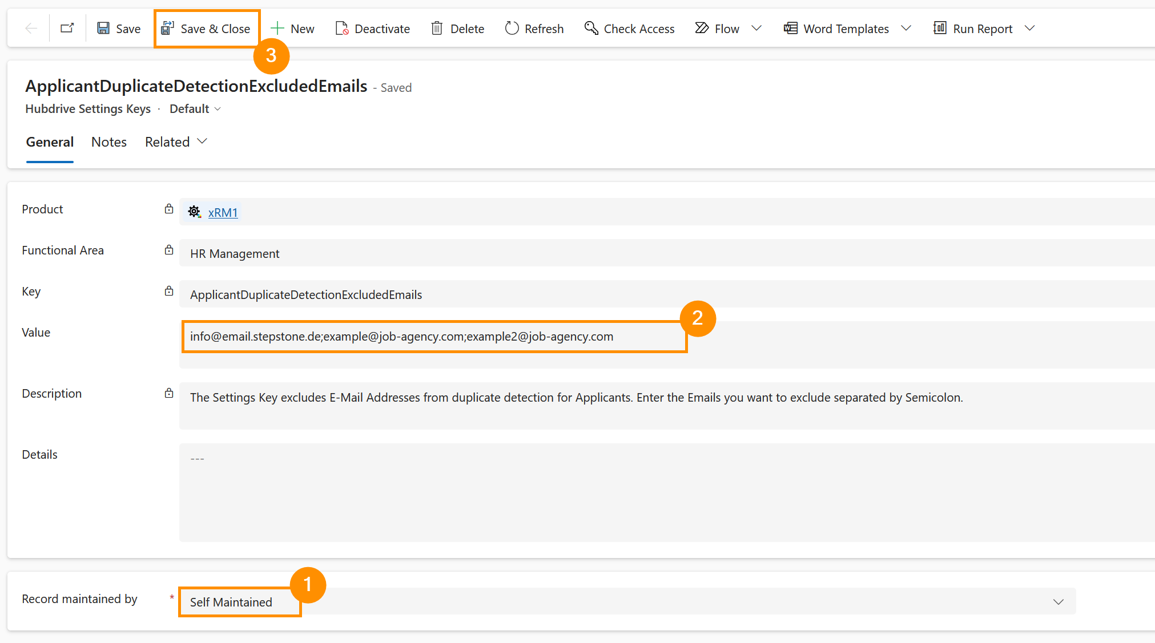Open record in new window icon

click(x=67, y=29)
